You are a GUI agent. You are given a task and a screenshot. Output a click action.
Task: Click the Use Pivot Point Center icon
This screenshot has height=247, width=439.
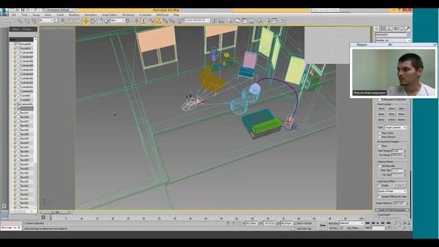[x=128, y=21]
